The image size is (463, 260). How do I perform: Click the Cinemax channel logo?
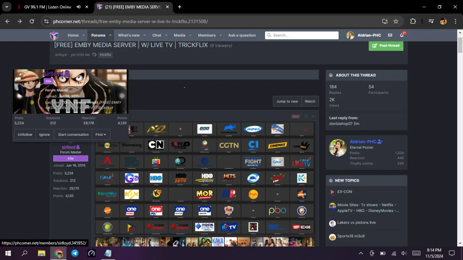[x=277, y=145]
